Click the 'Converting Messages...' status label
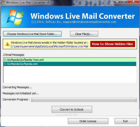The height and width of the screenshot is (127, 140). pos(17,87)
